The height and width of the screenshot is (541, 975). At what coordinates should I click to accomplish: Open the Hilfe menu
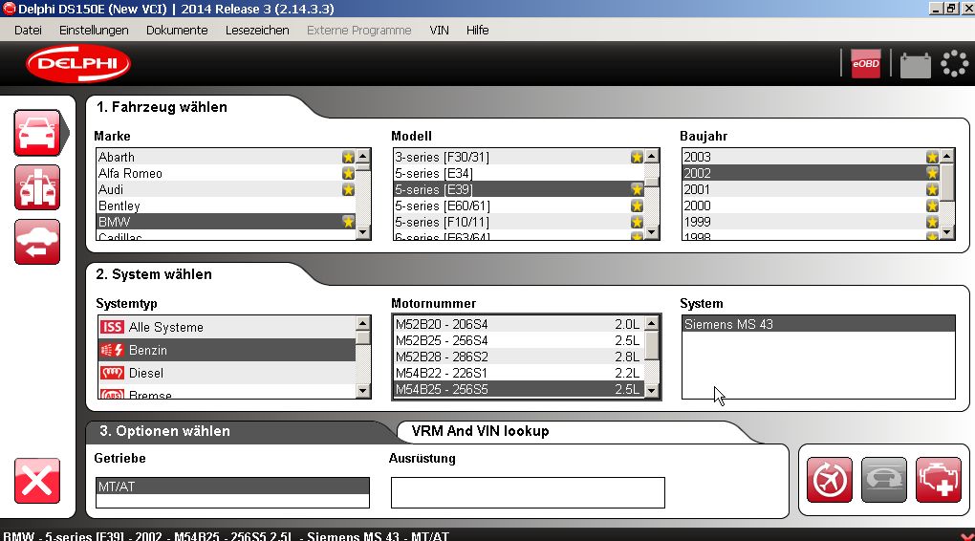point(478,30)
